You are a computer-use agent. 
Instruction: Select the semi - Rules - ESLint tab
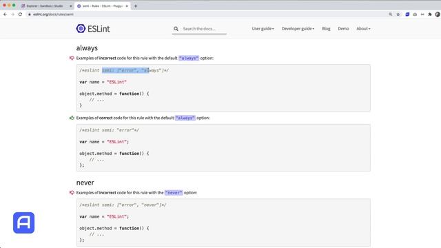coord(103,6)
